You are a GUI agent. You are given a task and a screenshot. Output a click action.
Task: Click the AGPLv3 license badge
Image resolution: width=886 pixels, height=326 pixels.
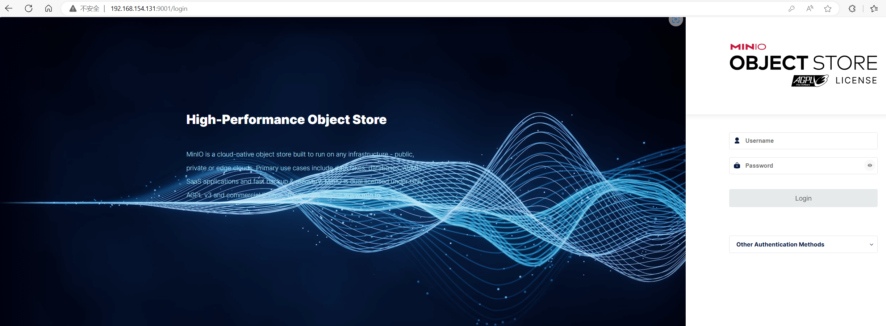pos(810,81)
